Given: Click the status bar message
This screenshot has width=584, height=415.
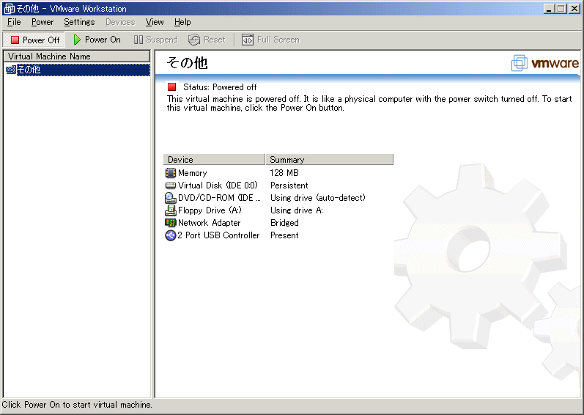Looking at the screenshot, I should (77, 405).
